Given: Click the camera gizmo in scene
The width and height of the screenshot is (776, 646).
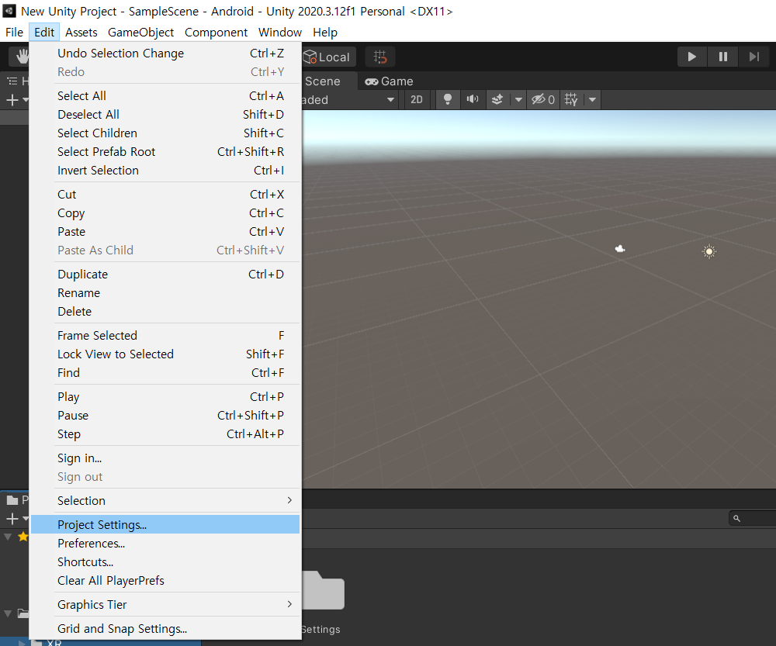Looking at the screenshot, I should (619, 248).
